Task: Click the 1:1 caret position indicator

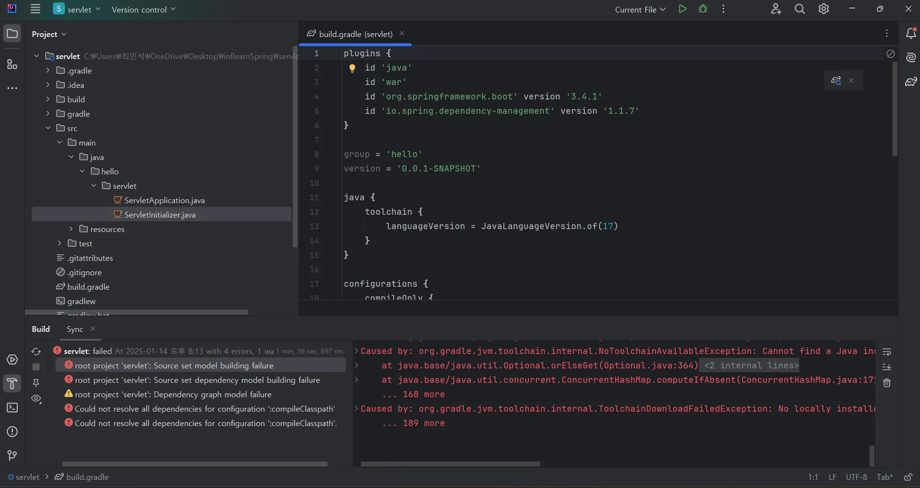Action: point(813,477)
